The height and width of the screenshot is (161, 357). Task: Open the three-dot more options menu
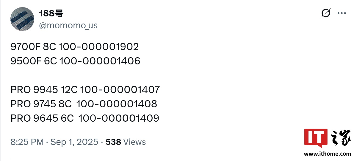click(x=342, y=13)
